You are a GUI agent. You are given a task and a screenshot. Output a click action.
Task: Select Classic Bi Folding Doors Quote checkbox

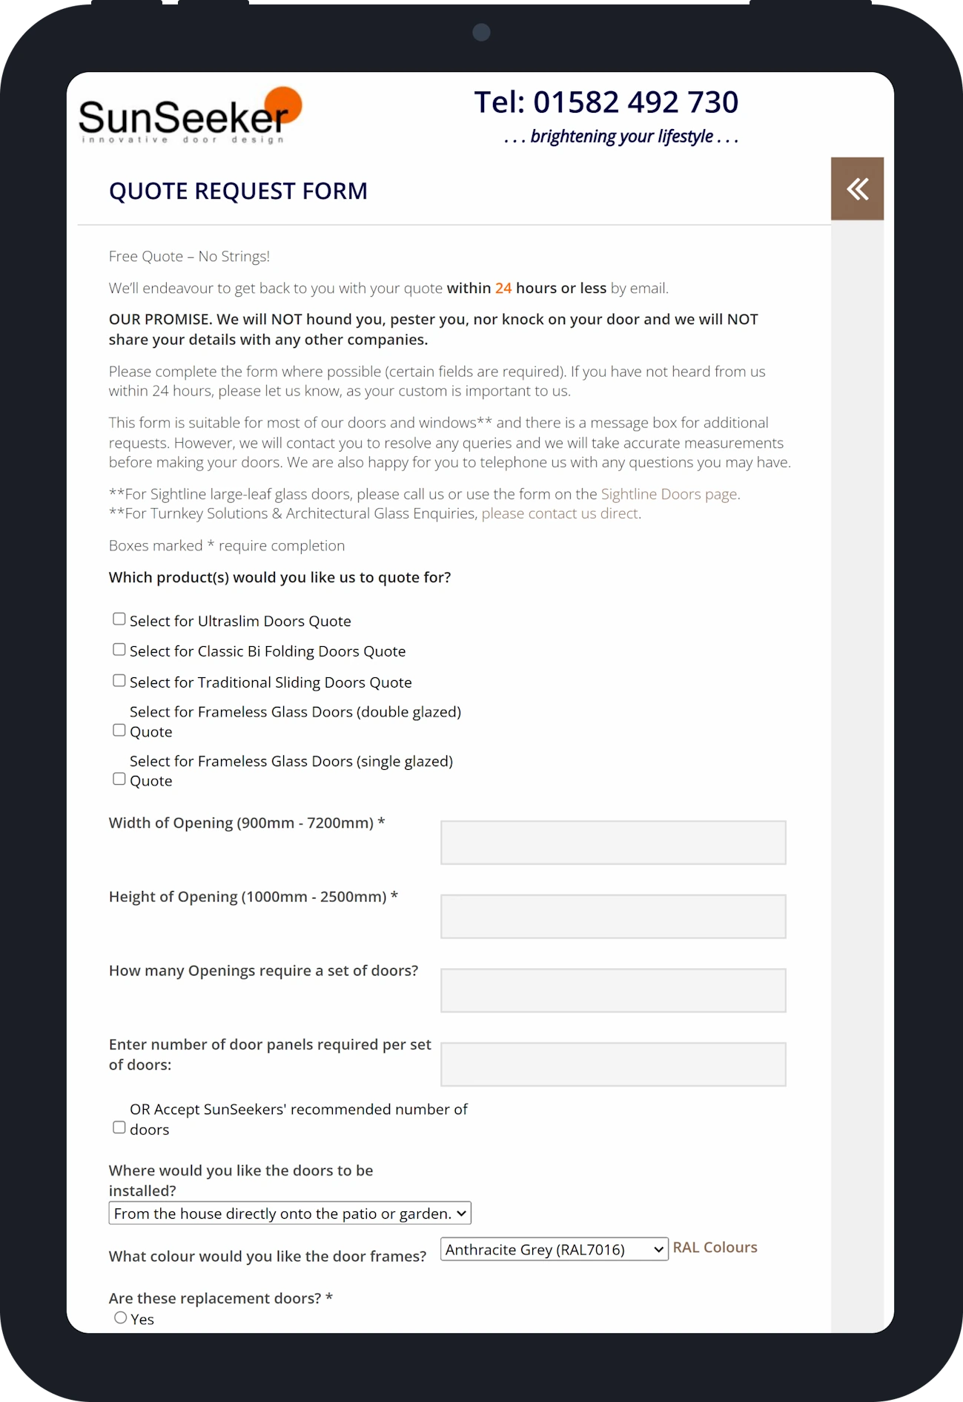[x=119, y=649]
